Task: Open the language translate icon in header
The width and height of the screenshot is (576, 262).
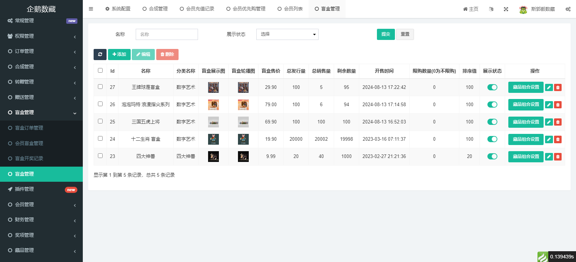Action: pos(491,9)
